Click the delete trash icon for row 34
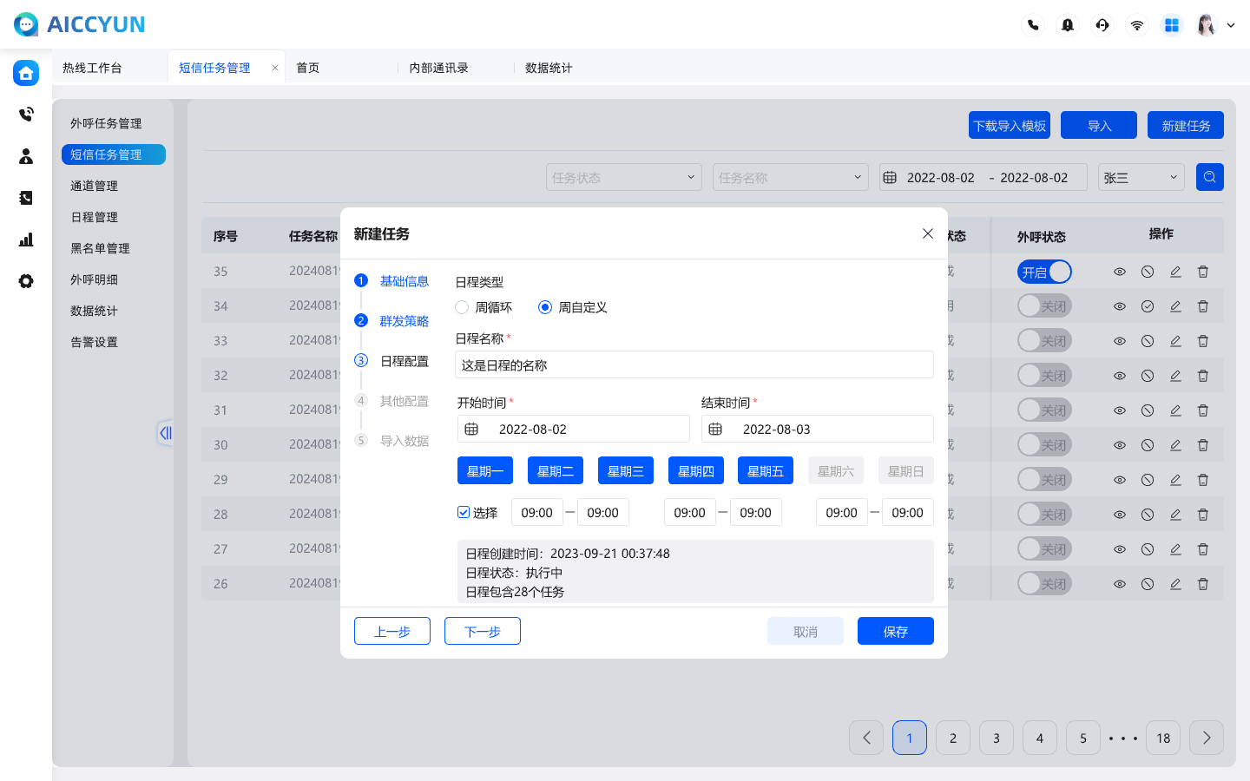 click(x=1203, y=306)
